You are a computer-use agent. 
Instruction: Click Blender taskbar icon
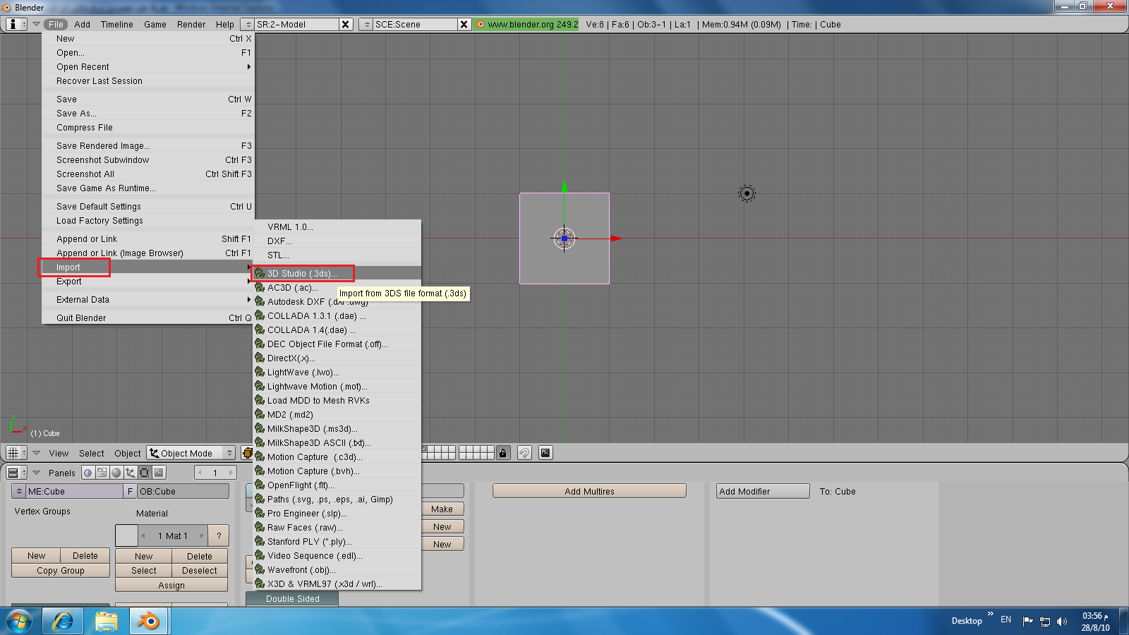click(x=149, y=621)
